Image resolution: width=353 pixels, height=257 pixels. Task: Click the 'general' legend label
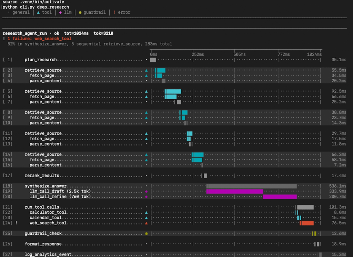coord(21,12)
